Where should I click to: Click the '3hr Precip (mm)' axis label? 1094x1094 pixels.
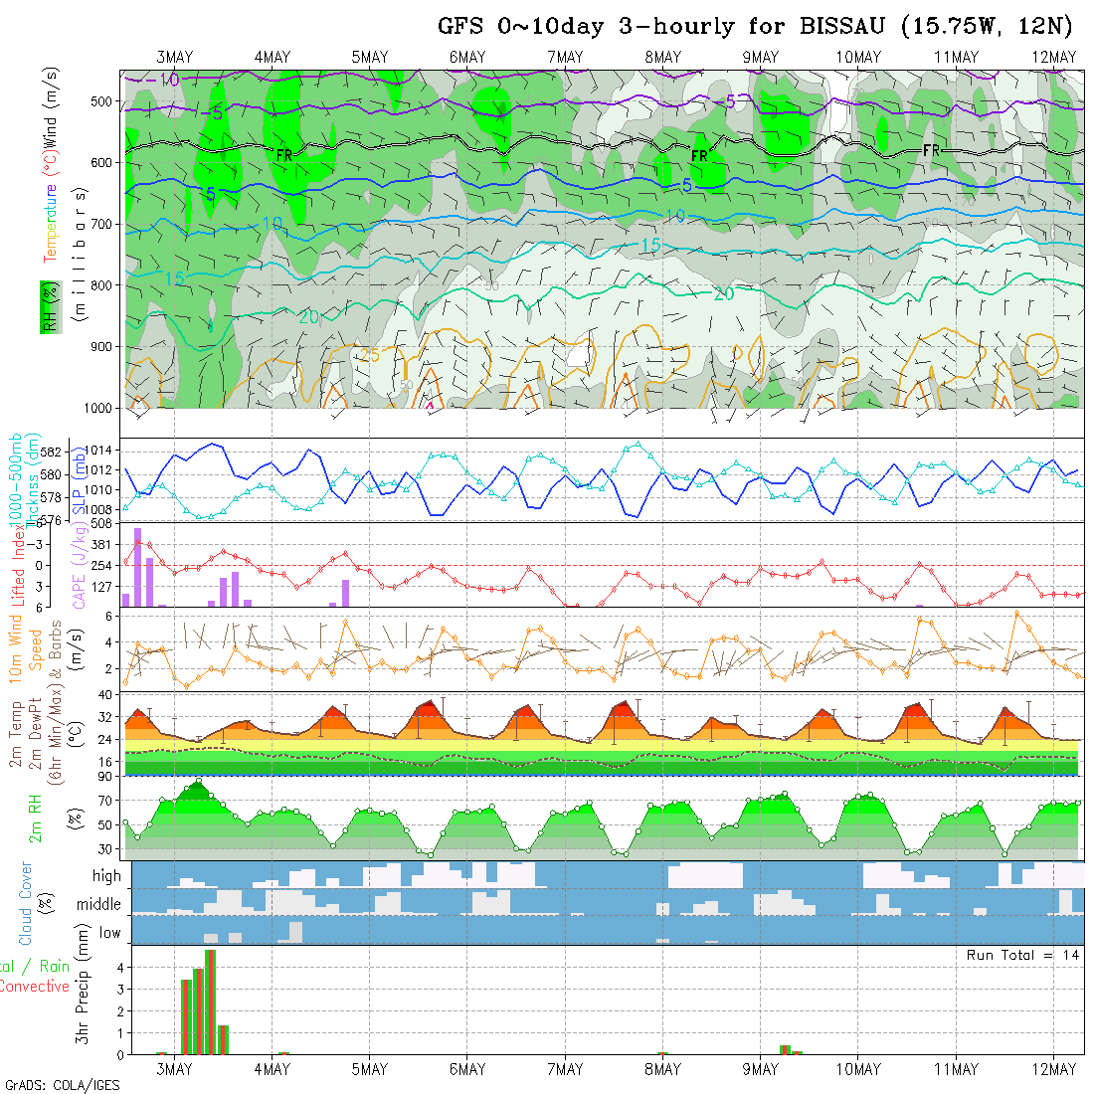(x=83, y=984)
